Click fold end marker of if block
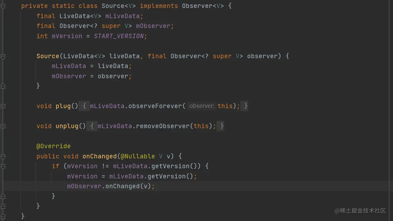This screenshot has height=221, width=393. point(3,196)
